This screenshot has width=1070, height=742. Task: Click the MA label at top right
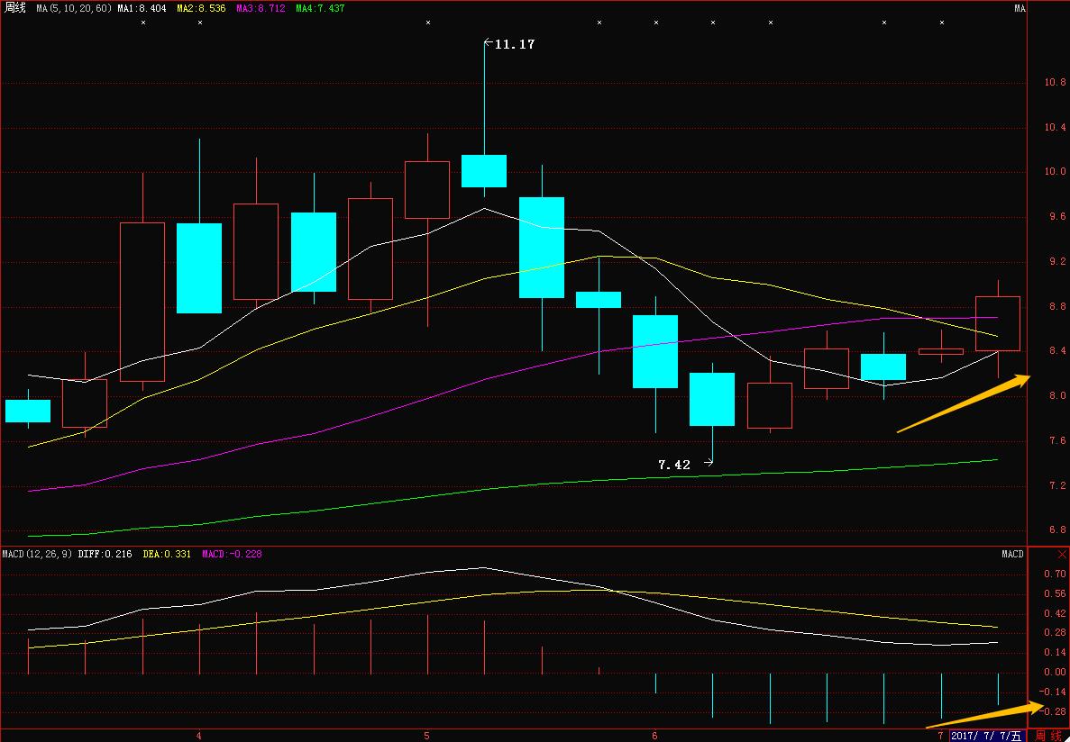click(x=1019, y=8)
